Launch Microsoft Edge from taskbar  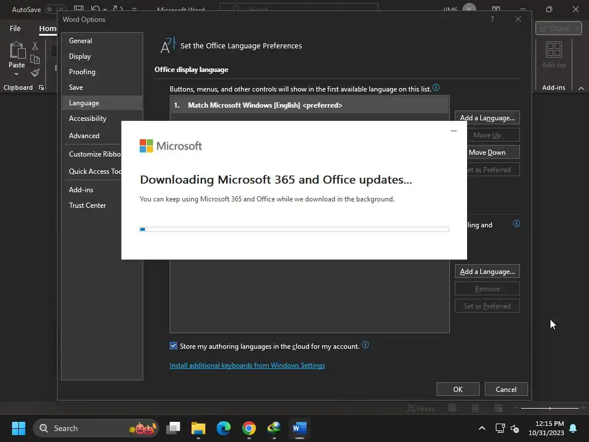224,428
